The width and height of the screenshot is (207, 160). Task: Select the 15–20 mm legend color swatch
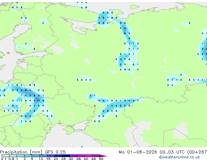[51, 156]
